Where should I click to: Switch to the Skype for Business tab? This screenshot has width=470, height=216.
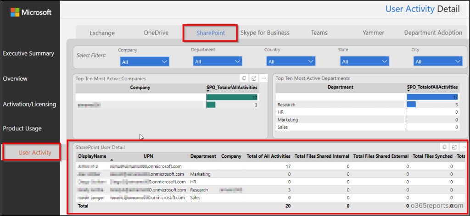265,33
